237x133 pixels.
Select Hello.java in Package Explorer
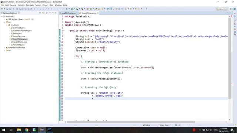tap(17, 34)
